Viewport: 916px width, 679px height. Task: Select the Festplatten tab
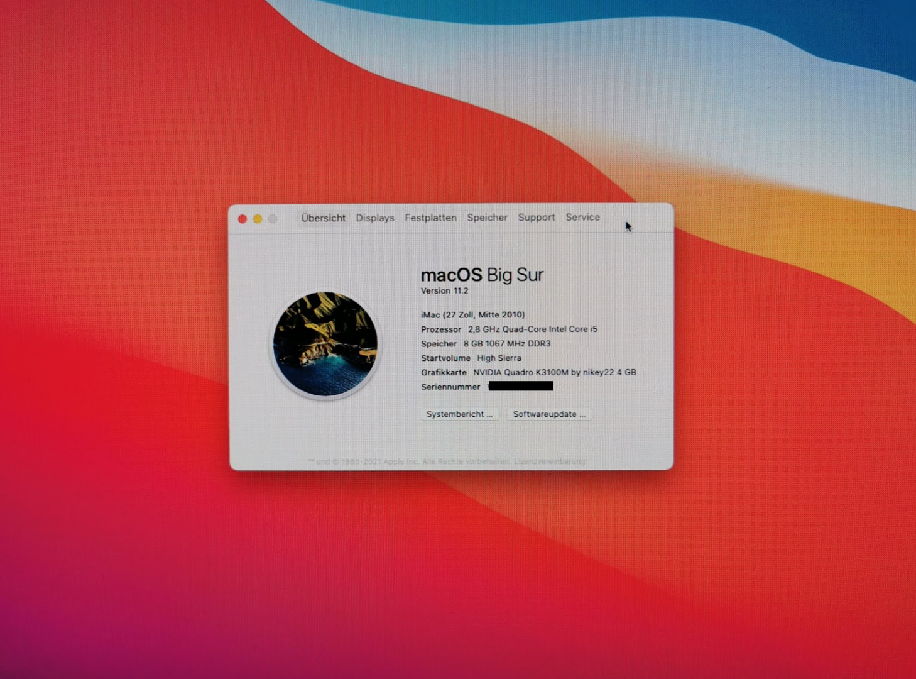(430, 218)
